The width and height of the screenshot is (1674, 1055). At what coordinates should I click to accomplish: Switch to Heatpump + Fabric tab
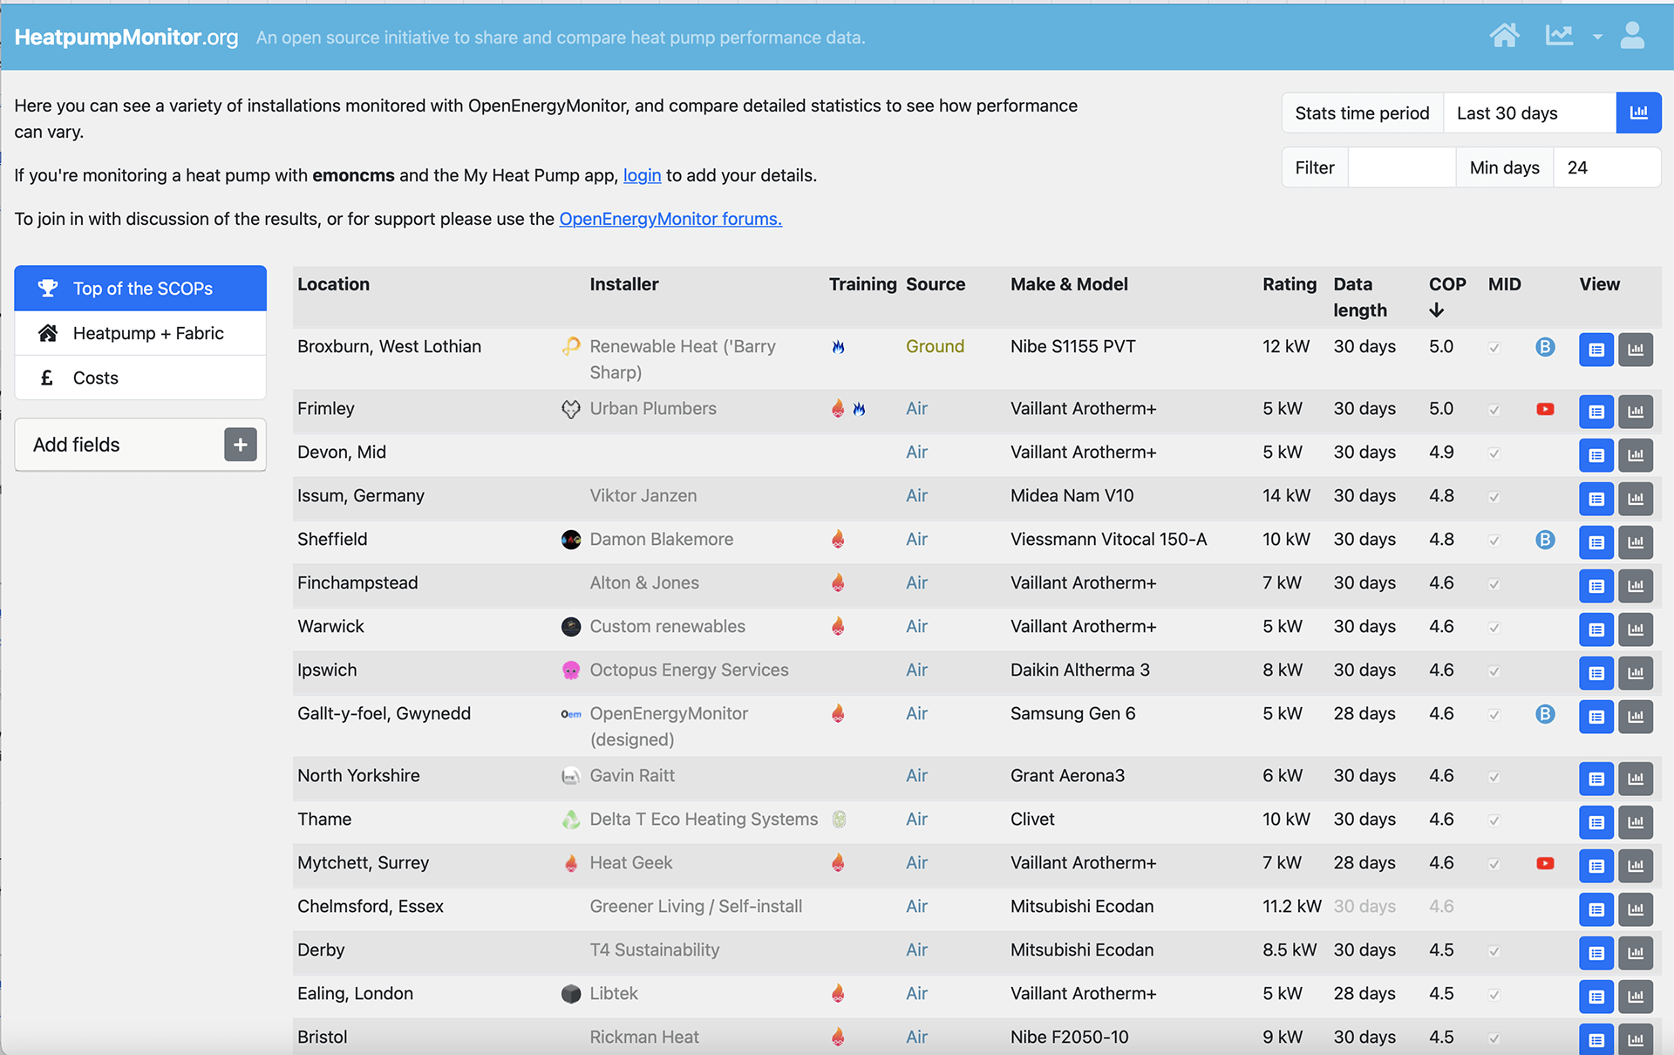(x=140, y=333)
